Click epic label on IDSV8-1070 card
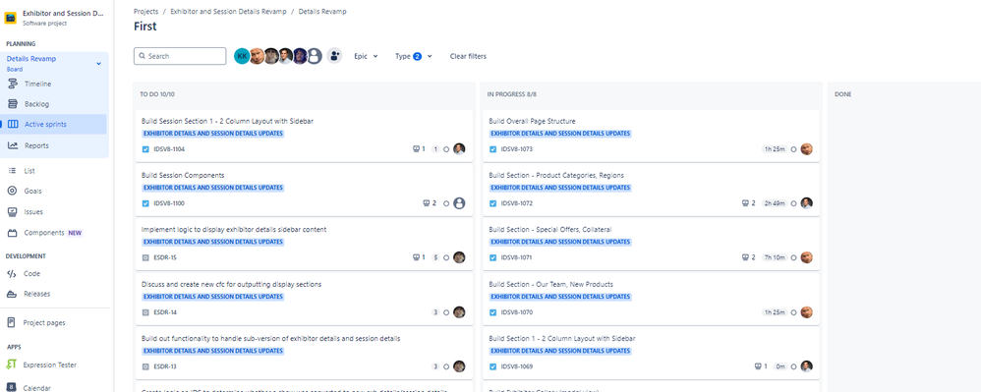 pos(560,297)
